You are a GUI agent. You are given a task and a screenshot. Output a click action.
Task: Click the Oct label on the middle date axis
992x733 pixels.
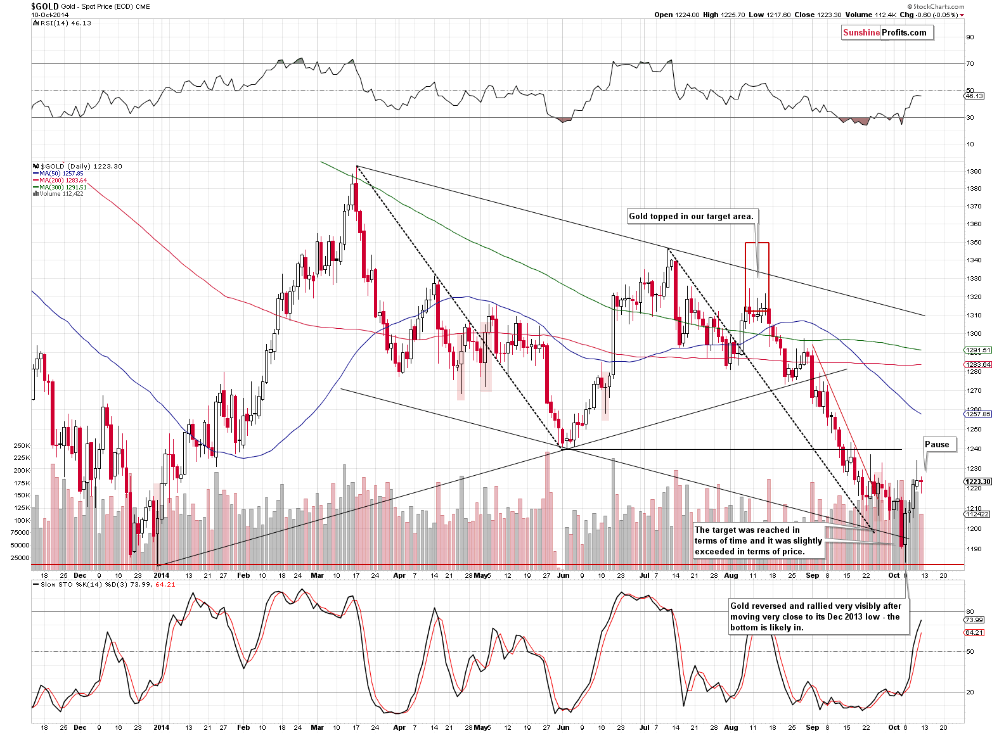pos(894,575)
